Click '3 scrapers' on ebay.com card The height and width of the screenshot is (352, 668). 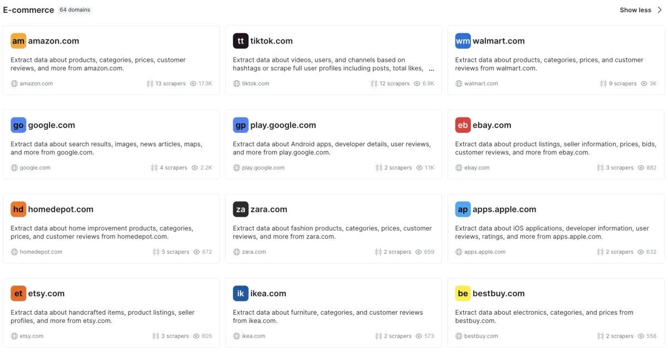pyautogui.click(x=620, y=168)
